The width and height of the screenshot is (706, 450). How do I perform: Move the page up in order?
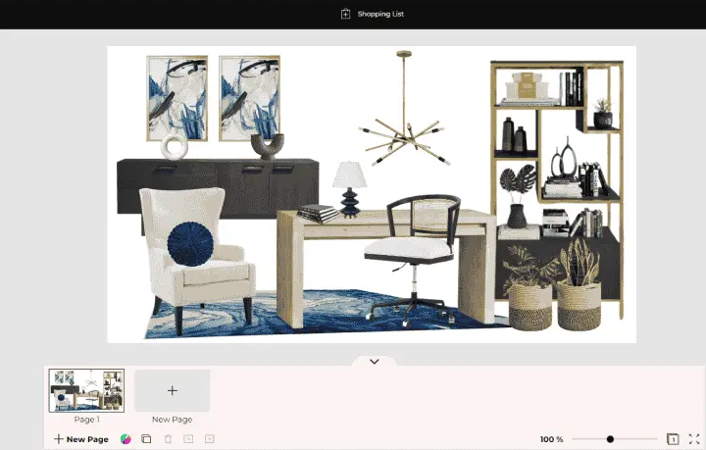(188, 439)
